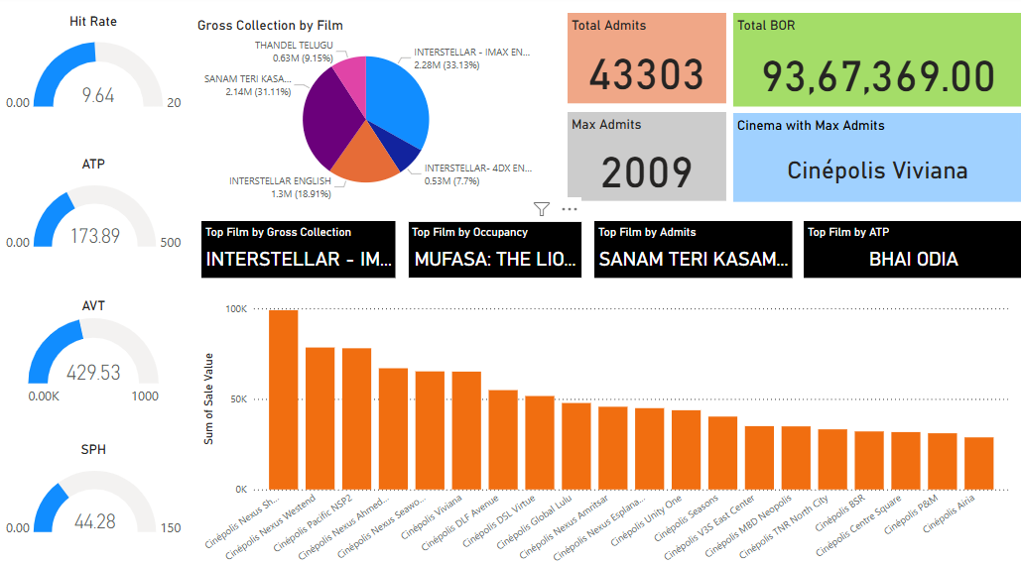Viewport: 1021px width, 565px height.
Task: Select the Cinépolis Global Lulu bar
Action: tap(576, 447)
